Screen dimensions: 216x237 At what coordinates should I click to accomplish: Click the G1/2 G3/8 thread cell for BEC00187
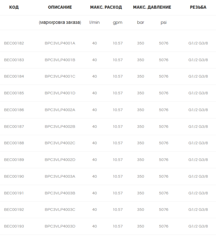click(x=198, y=127)
